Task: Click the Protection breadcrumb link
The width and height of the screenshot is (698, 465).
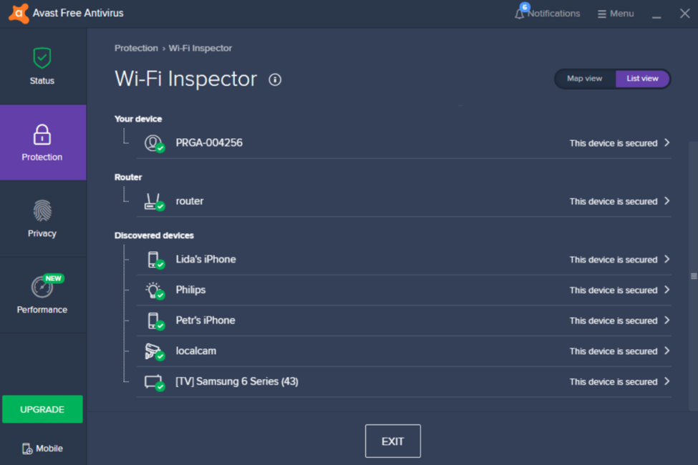Action: point(136,48)
